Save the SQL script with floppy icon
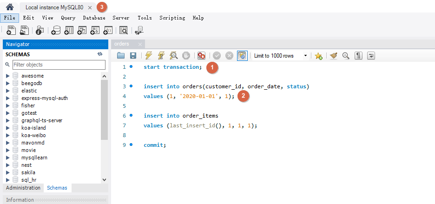435x204 pixels. (x=133, y=56)
